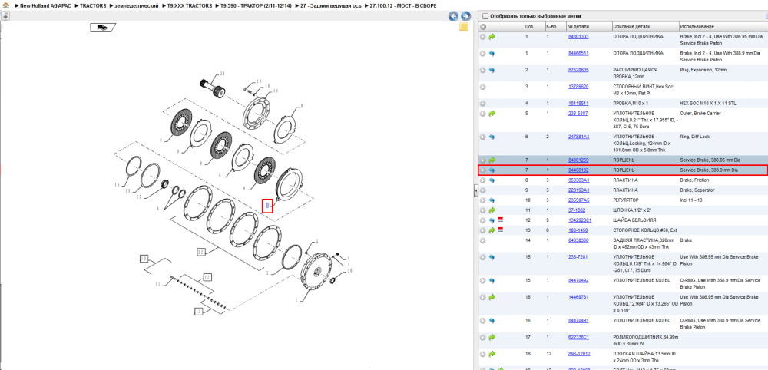Click blue arrow for part 84466102
Screen dimensions: 768x370
[x=492, y=170]
